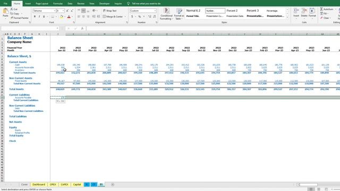Open the borders dropdown arrow

[x=56, y=16]
